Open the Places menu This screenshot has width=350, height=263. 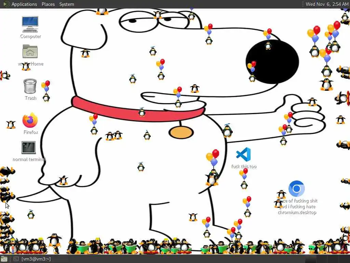coord(48,4)
